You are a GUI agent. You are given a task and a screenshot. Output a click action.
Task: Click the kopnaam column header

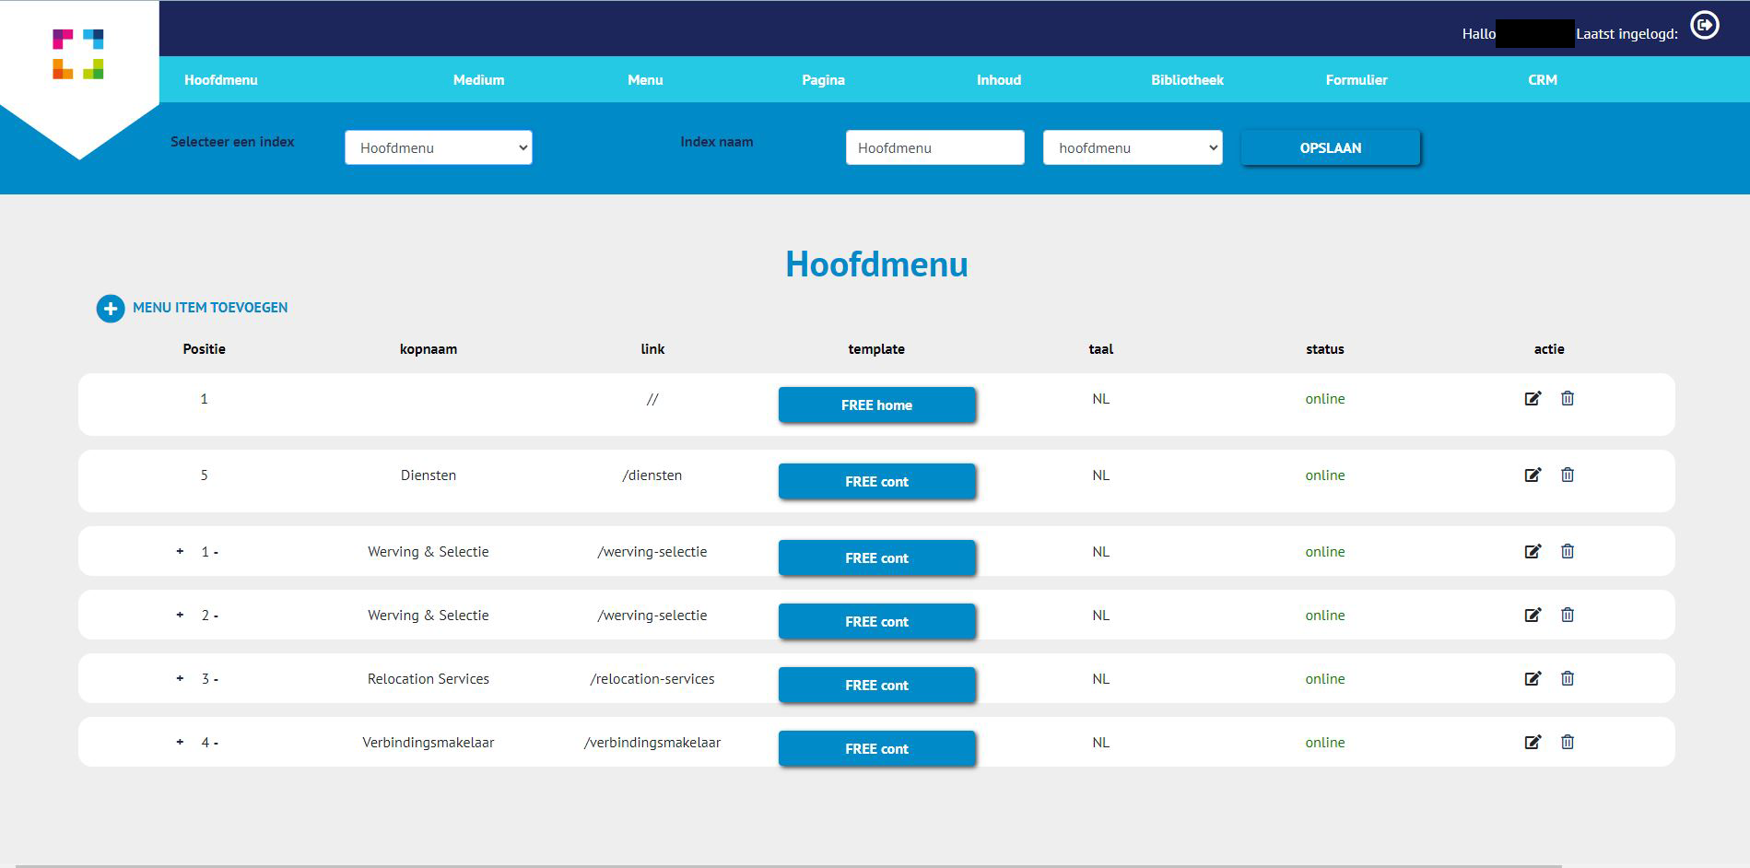coord(429,349)
